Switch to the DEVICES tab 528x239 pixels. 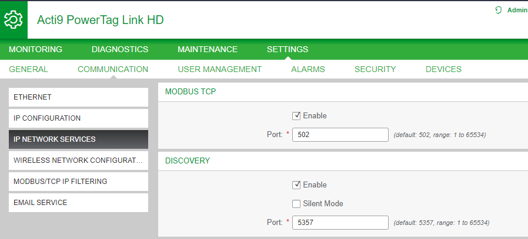pos(443,69)
